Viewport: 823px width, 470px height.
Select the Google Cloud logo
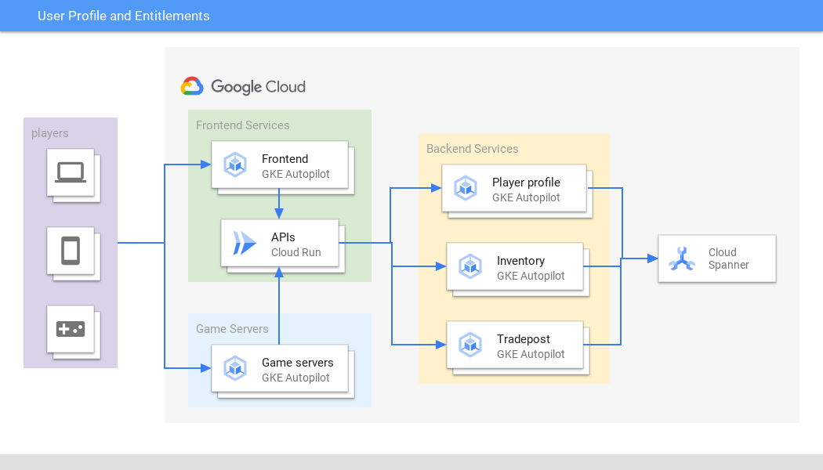click(243, 87)
